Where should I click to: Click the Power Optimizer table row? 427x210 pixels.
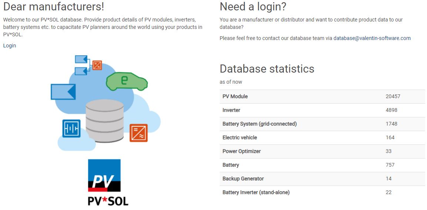pyautogui.click(x=322, y=151)
